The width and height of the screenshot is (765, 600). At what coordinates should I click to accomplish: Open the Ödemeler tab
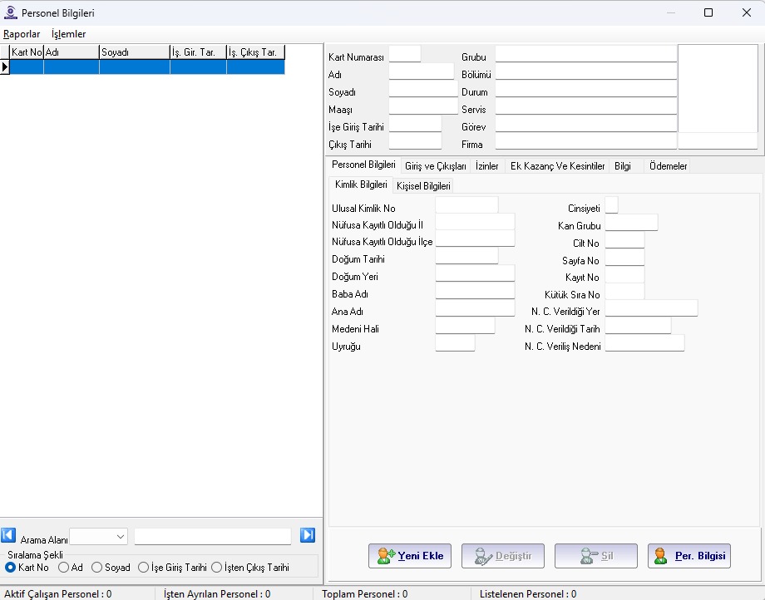point(668,166)
